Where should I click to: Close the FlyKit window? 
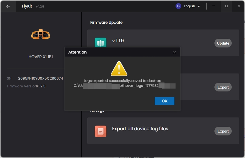tap(239, 6)
